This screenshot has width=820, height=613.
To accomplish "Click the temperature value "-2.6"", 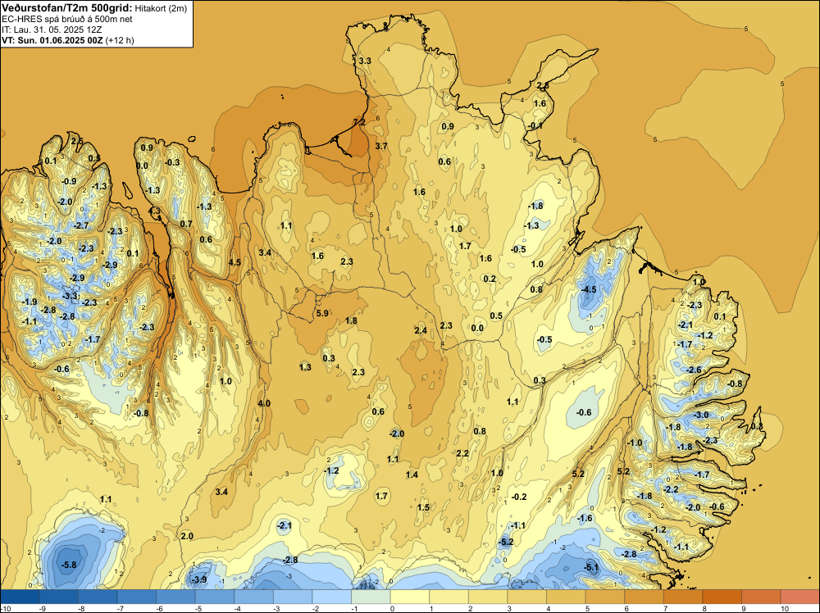I will tap(694, 370).
